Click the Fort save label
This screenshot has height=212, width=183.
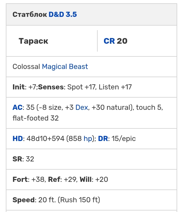[x=20, y=180]
